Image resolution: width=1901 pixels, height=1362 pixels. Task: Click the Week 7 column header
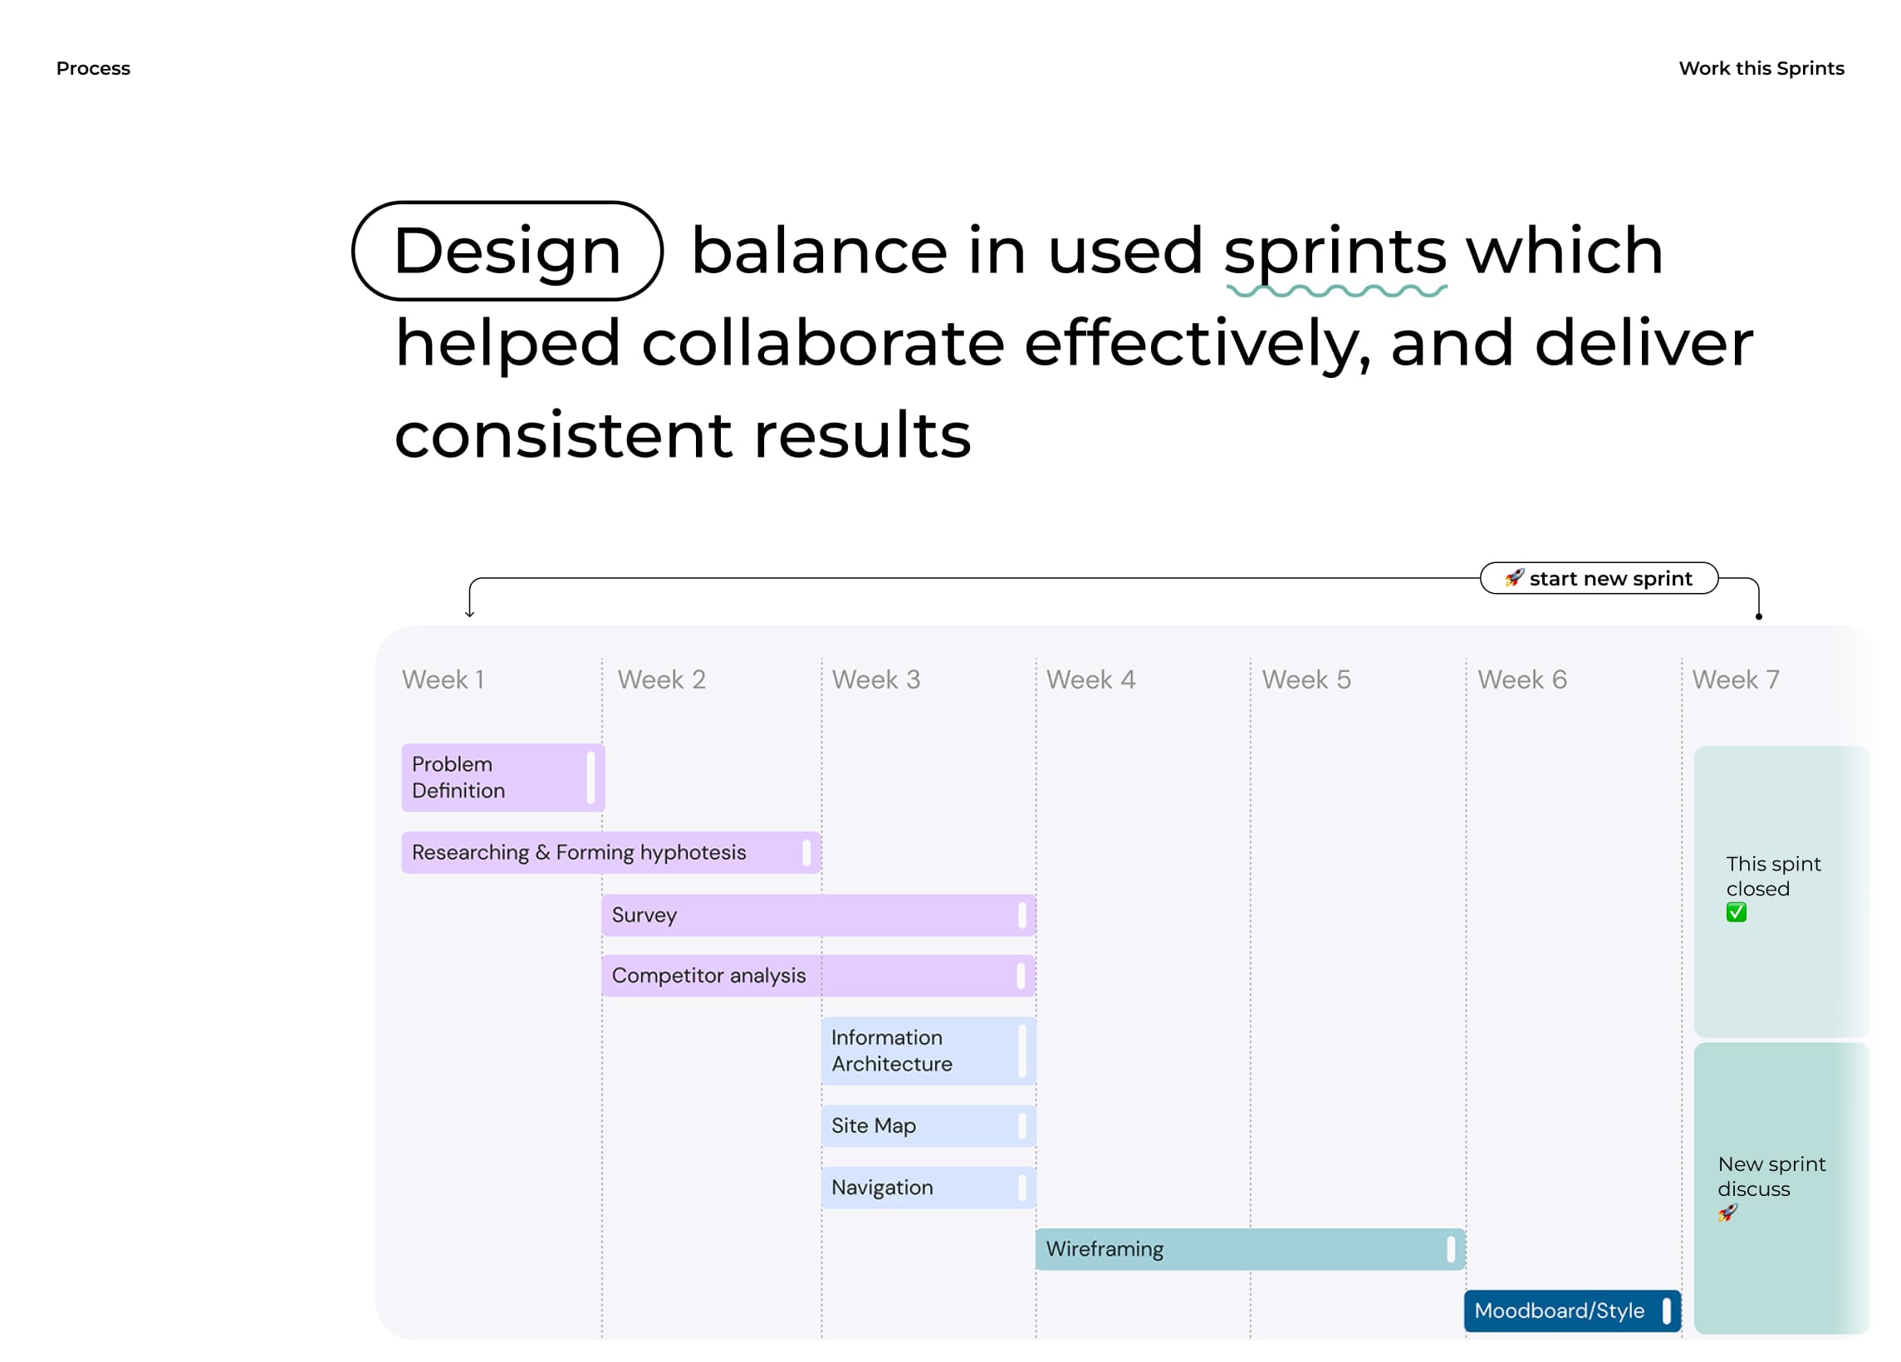[1735, 679]
